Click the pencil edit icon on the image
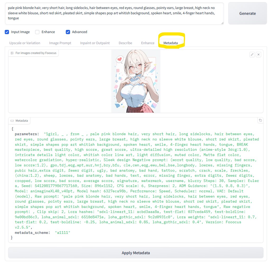This screenshot has width=268, height=264. click(x=252, y=54)
